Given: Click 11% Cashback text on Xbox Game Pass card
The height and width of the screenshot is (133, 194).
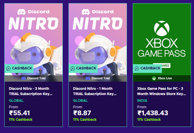Looking at the screenshot, I should click(149, 120).
